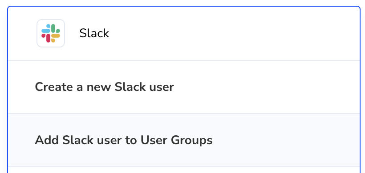Click the partially visible row below User Groups
This screenshot has width=365, height=173.
tap(184, 170)
